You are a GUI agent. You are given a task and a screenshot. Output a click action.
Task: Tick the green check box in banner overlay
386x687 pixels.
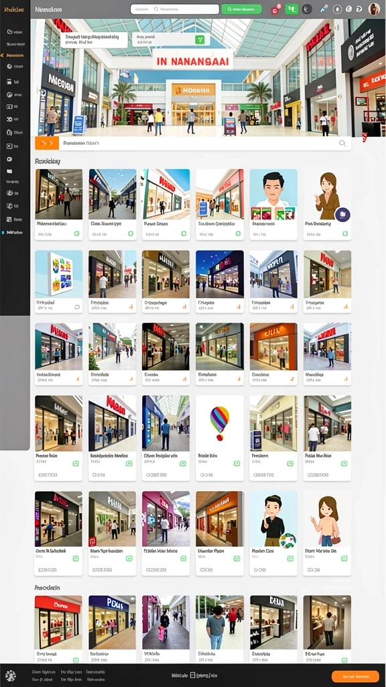tap(200, 40)
